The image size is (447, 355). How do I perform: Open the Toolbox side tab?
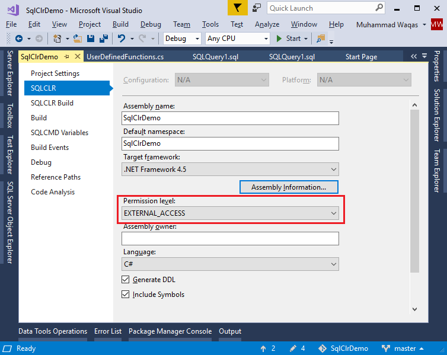(10, 116)
